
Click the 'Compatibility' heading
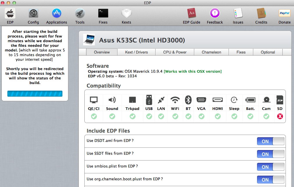click(x=104, y=86)
